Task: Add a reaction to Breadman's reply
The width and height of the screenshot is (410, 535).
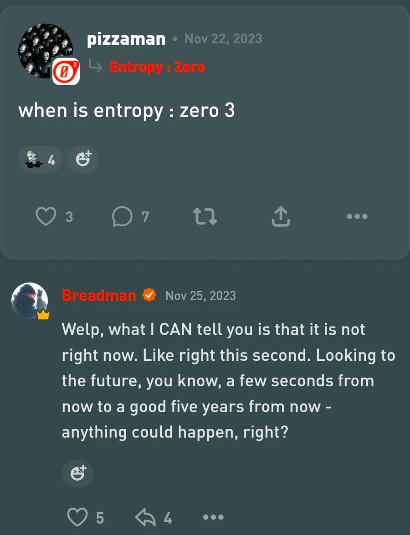Action: tap(77, 474)
